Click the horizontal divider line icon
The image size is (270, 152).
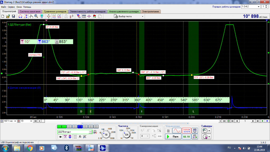[89, 16]
